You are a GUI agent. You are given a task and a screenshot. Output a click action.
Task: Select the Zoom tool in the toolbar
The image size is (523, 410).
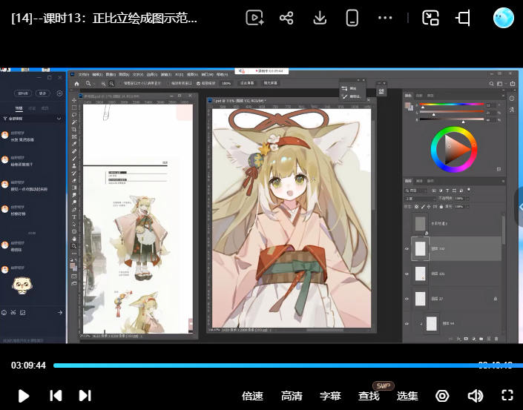point(74,246)
